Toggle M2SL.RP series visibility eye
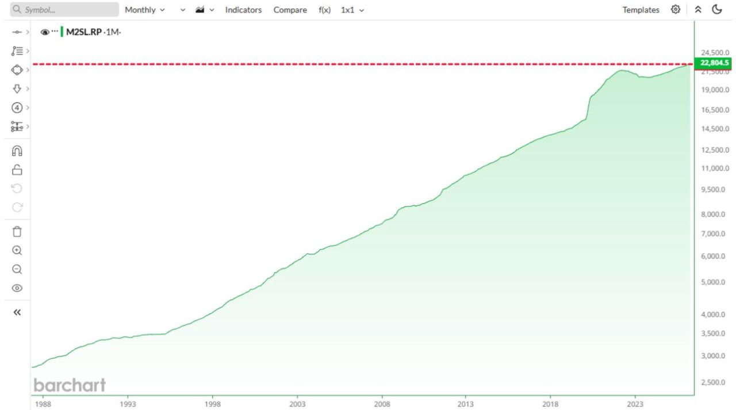The width and height of the screenshot is (736, 410). point(45,32)
